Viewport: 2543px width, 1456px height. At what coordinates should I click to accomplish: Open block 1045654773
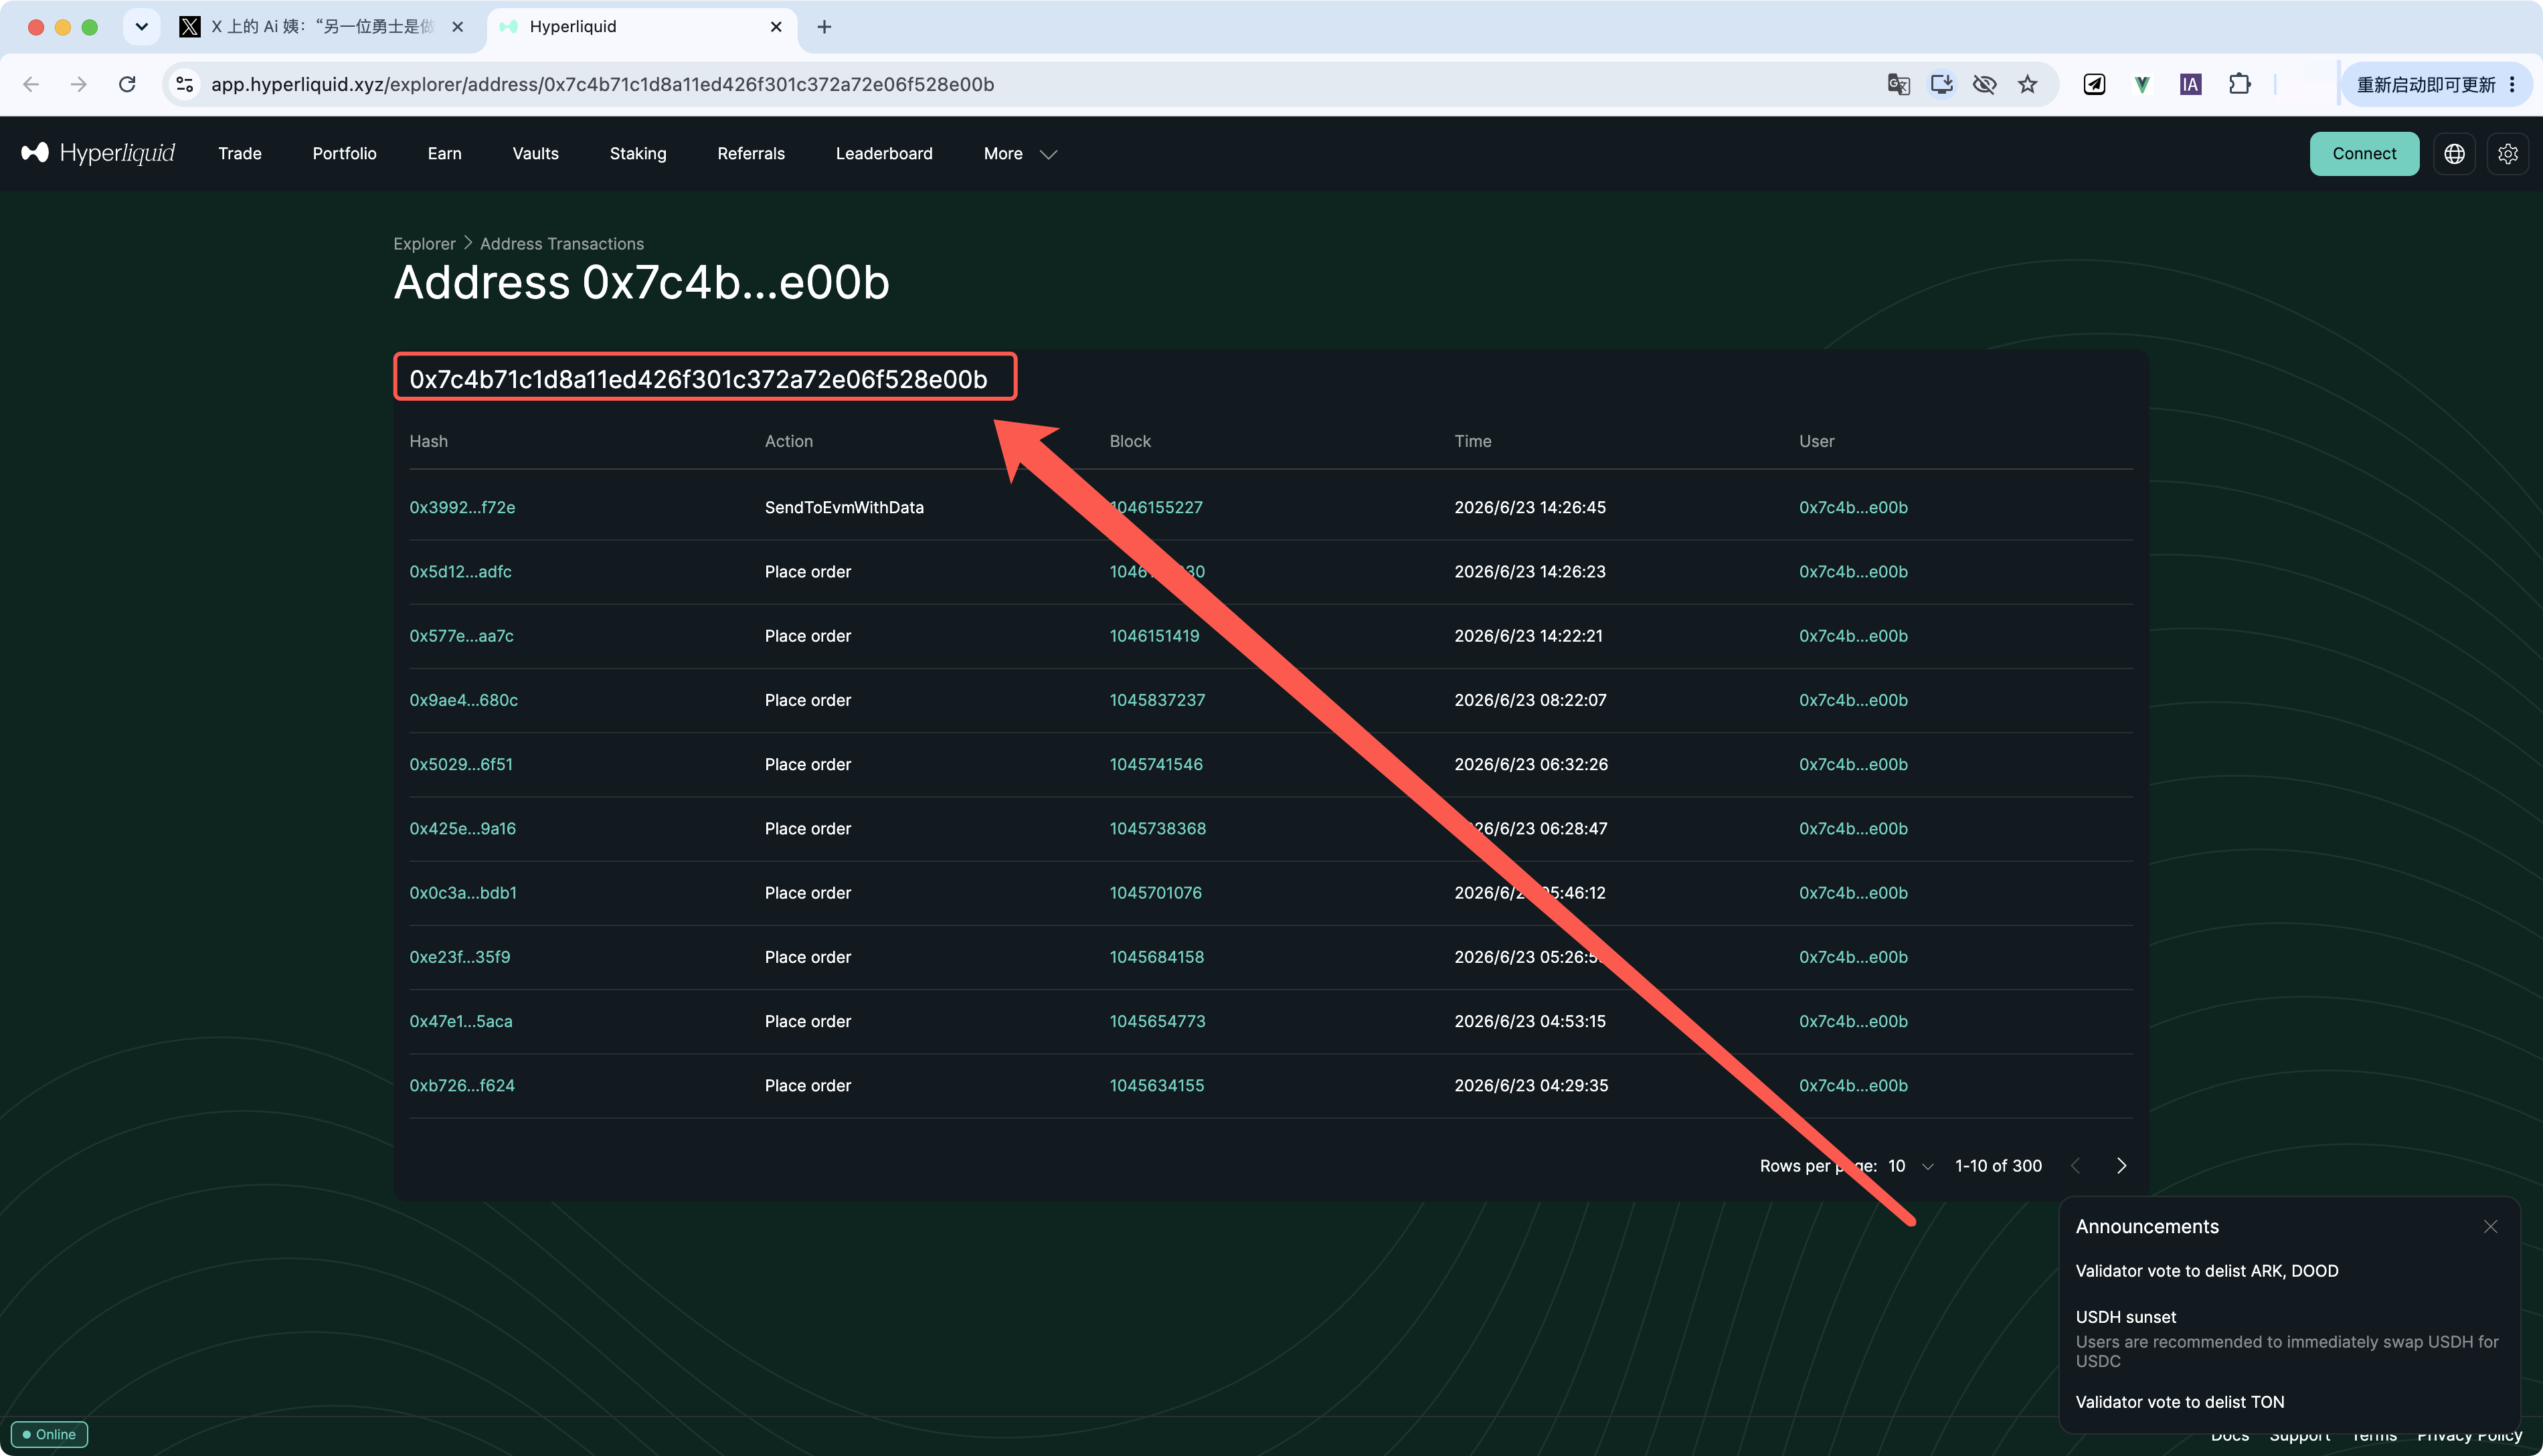[1157, 1021]
